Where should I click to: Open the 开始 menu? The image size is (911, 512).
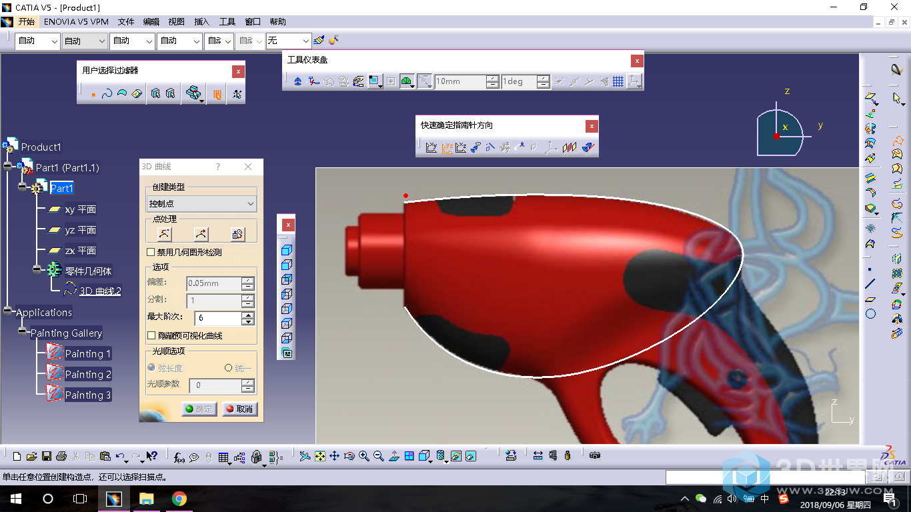(x=26, y=21)
